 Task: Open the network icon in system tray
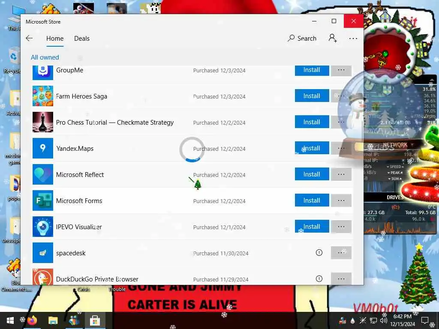(373, 320)
